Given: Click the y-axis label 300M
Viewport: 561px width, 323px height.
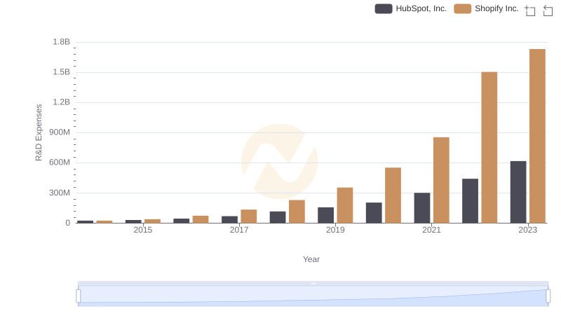Looking at the screenshot, I should tap(60, 193).
